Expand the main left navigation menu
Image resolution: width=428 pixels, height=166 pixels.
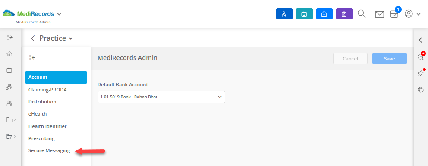coord(9,37)
